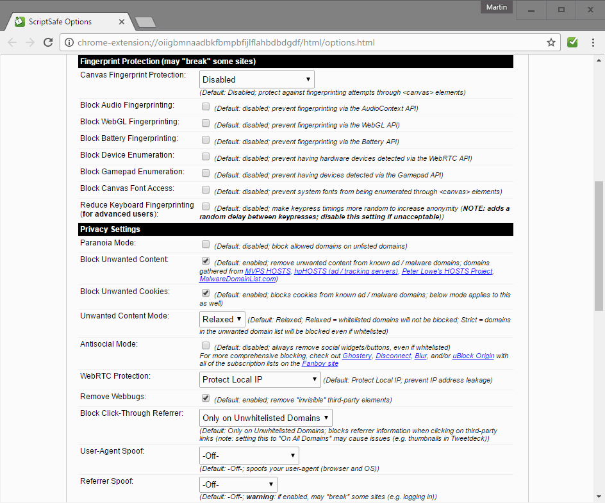Click the Martin profile button

click(496, 8)
